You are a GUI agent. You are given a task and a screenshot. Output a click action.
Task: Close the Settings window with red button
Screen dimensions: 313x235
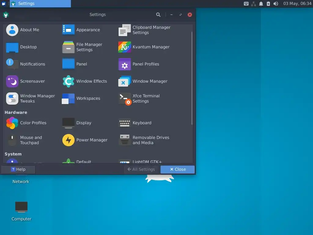190,15
